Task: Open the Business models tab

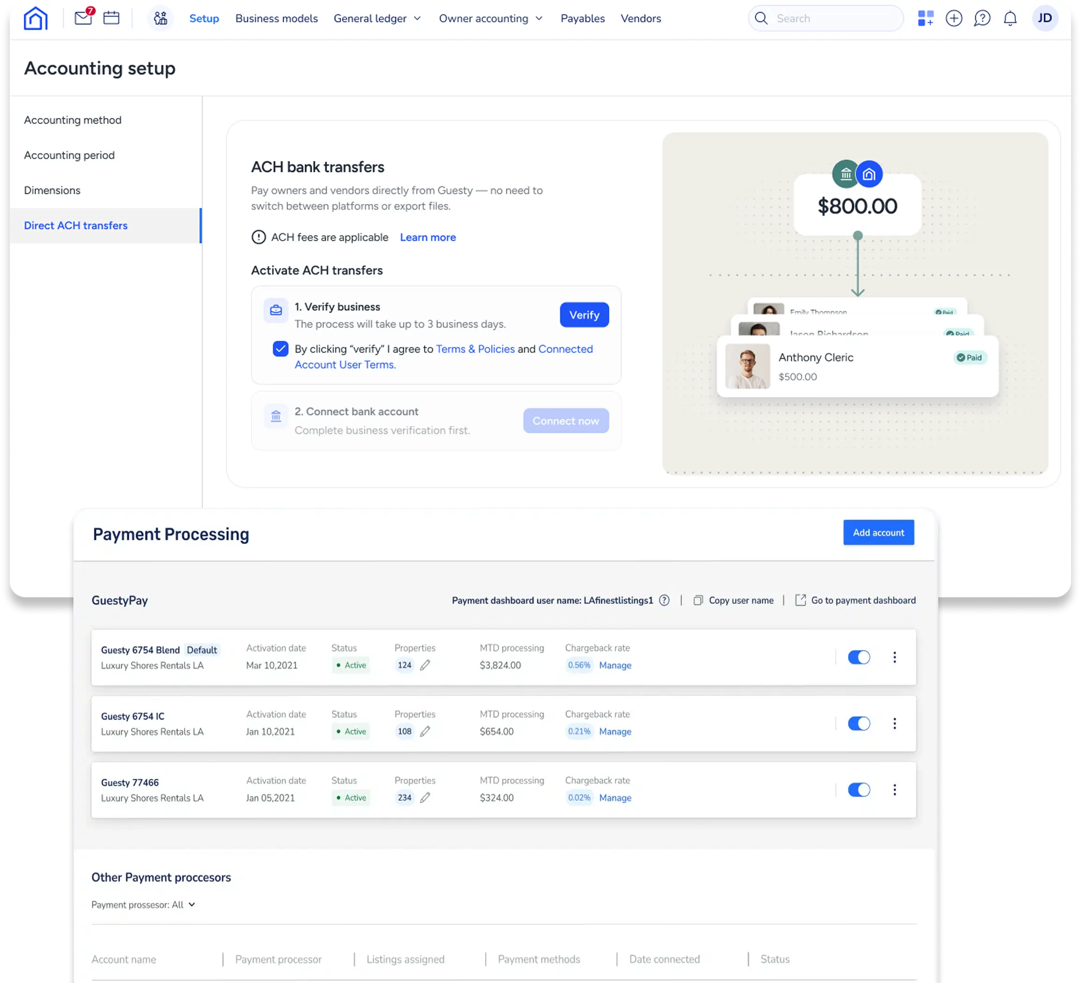Action: coord(276,18)
